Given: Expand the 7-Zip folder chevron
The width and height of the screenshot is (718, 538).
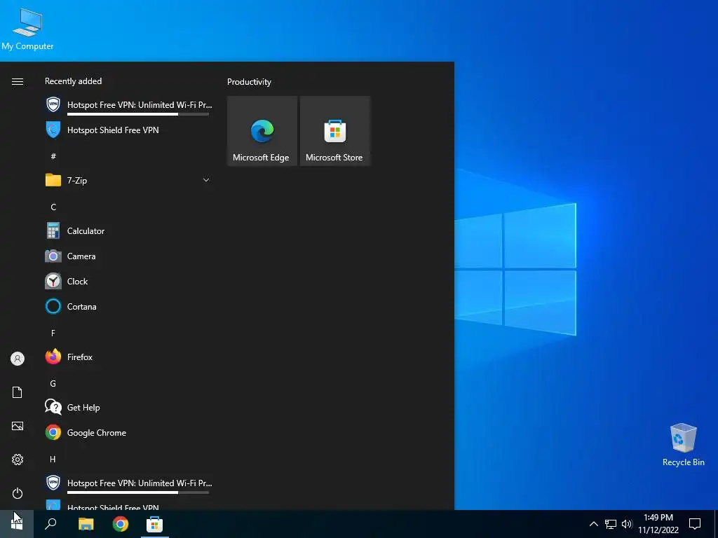Looking at the screenshot, I should click(206, 180).
